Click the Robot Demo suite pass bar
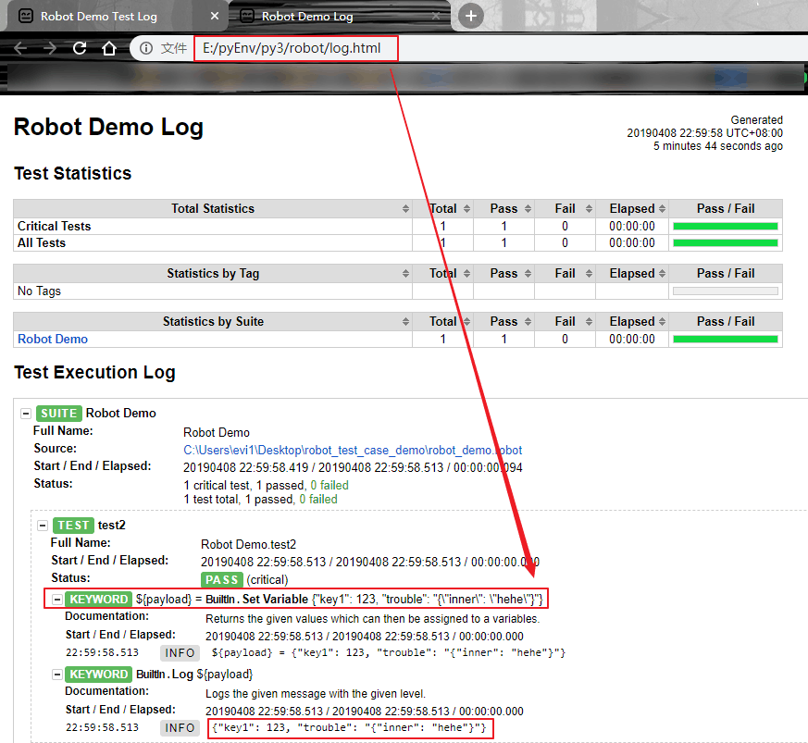This screenshot has height=743, width=808. (x=725, y=339)
